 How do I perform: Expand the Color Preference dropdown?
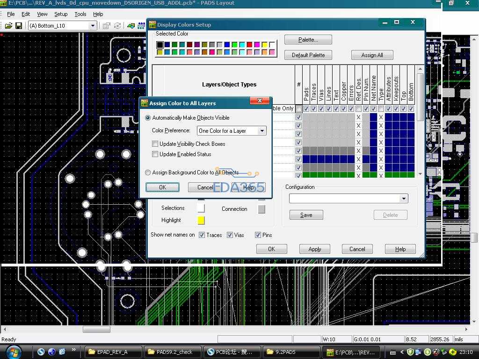click(x=262, y=131)
